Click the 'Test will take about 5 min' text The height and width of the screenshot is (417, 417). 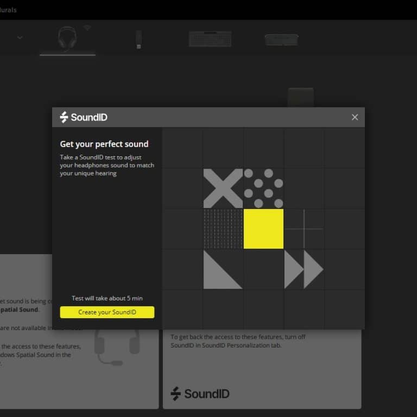point(107,299)
